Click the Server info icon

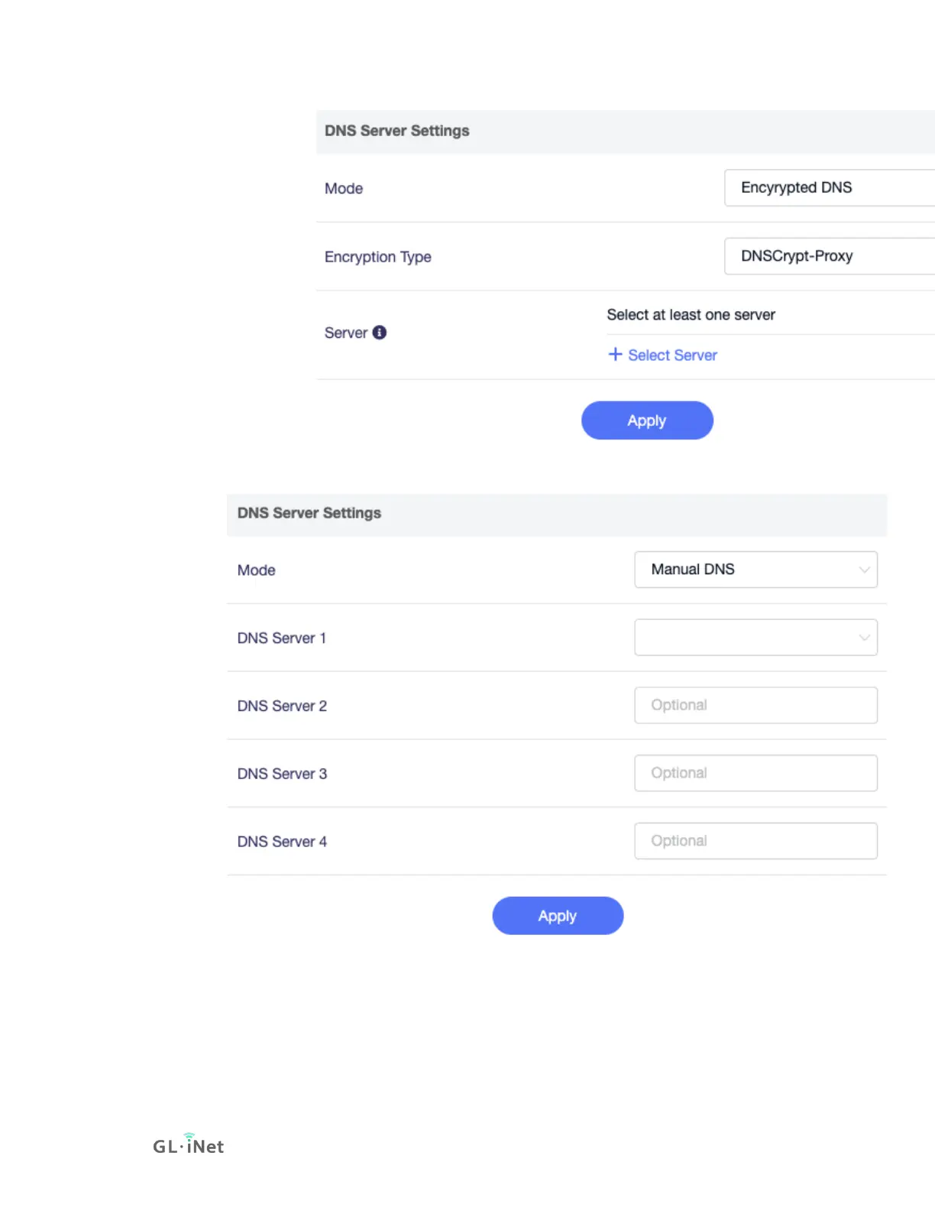(379, 333)
